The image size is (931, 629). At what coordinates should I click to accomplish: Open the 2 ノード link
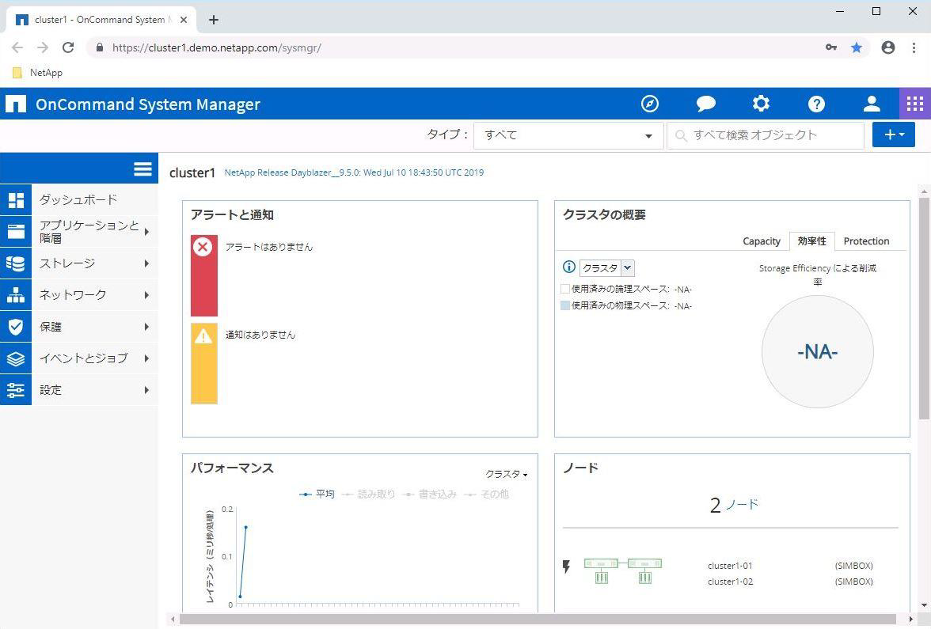coord(734,505)
